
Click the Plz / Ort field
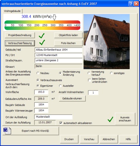point(59,55)
